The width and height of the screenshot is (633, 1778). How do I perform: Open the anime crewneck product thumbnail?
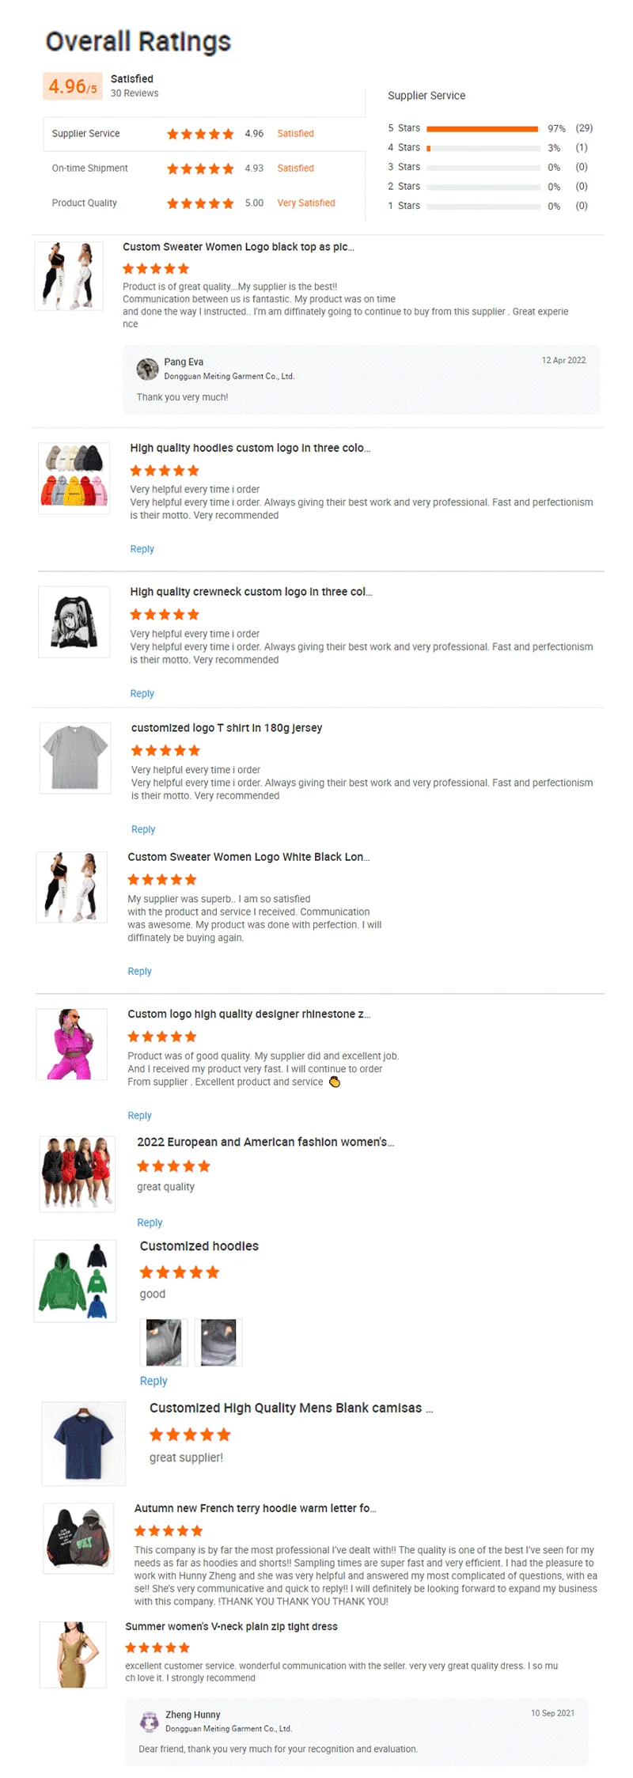(x=74, y=622)
